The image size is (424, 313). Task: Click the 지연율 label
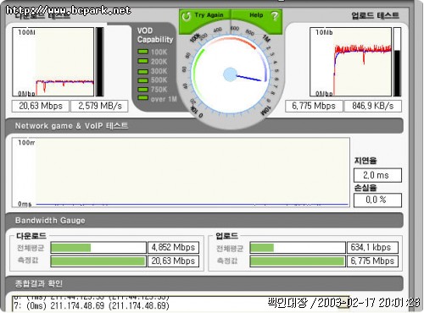click(365, 161)
